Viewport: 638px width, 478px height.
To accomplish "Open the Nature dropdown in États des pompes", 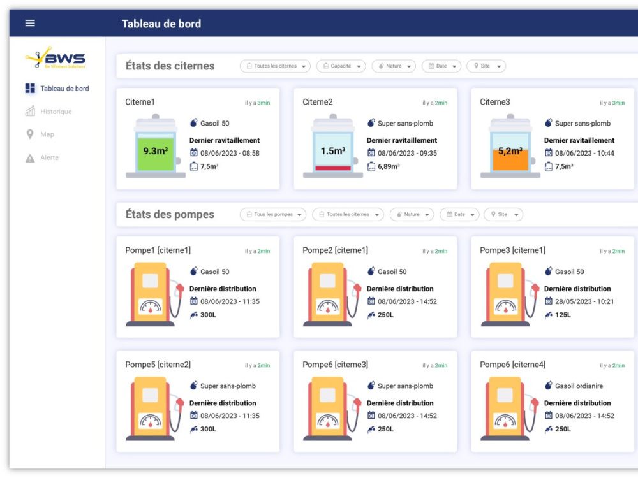I will point(412,214).
